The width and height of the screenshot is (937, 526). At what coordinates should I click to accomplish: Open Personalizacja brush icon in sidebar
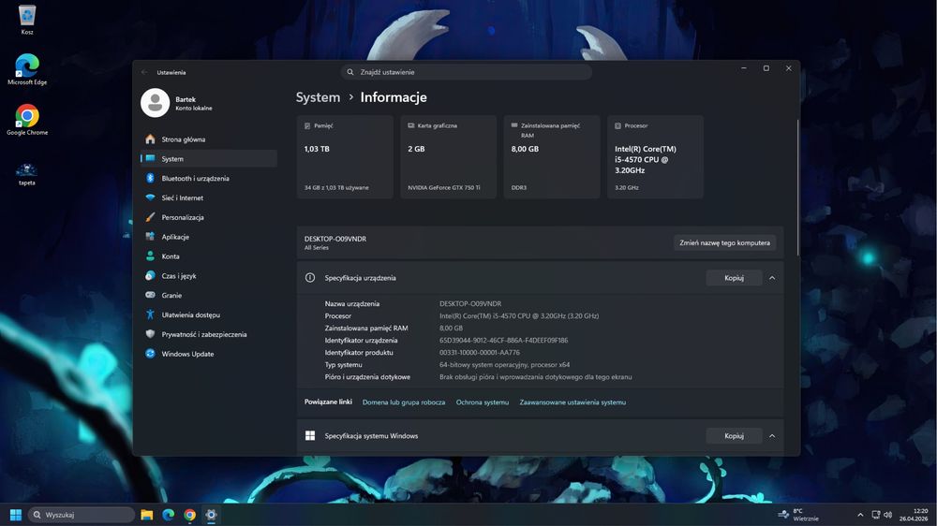click(x=150, y=217)
